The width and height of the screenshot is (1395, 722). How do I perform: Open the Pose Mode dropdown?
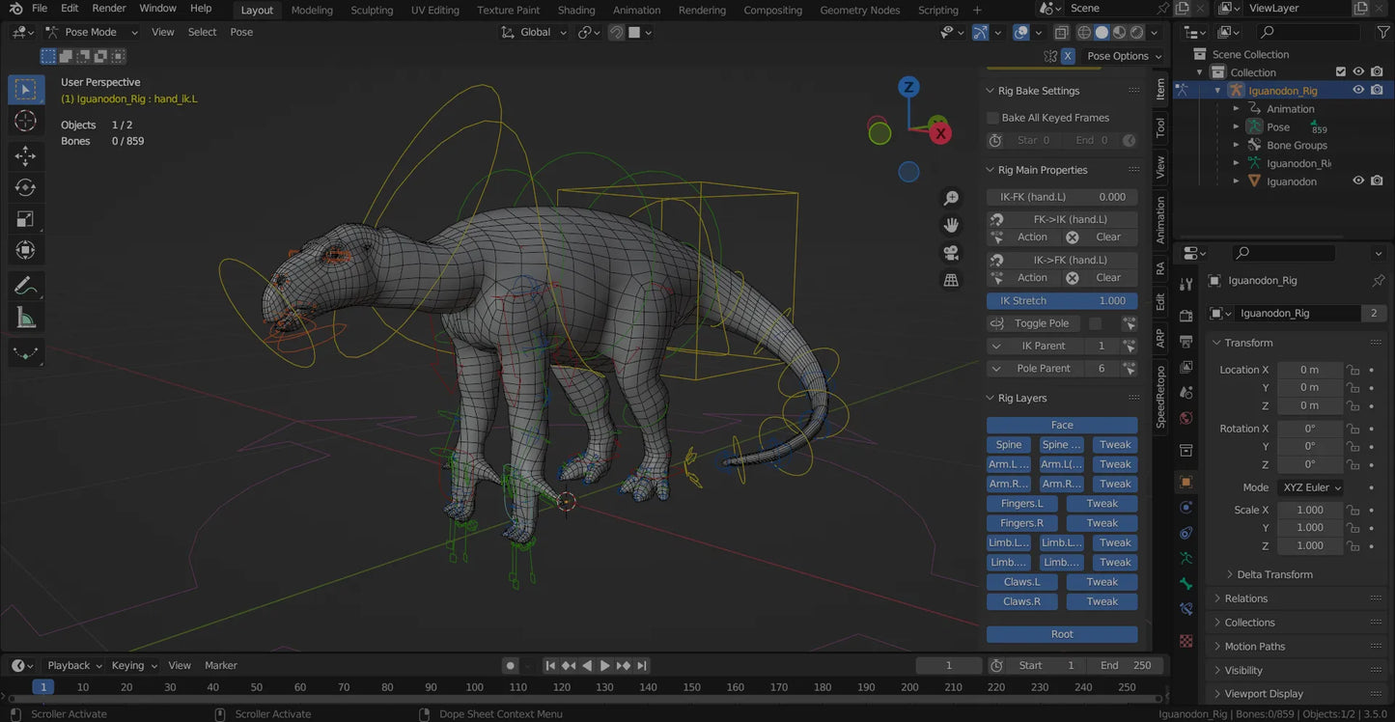tap(93, 32)
